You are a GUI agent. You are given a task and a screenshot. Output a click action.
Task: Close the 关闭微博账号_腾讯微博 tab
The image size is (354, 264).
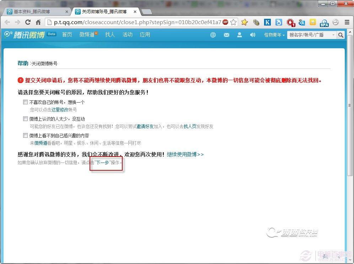pyautogui.click(x=135, y=12)
